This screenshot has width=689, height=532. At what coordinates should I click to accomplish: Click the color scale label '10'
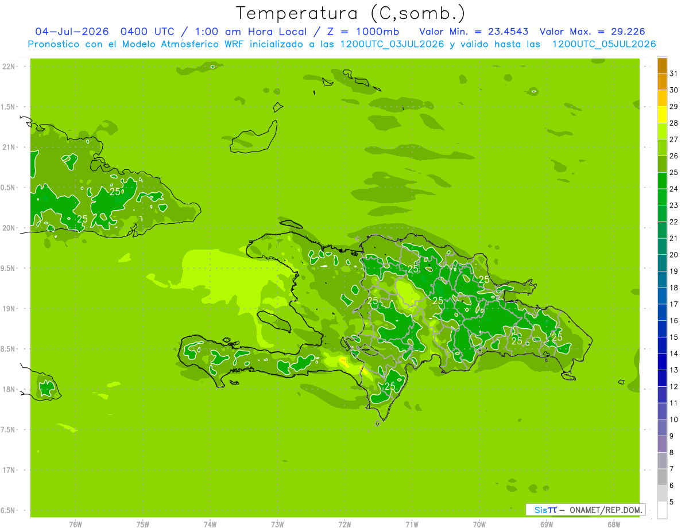tap(673, 420)
